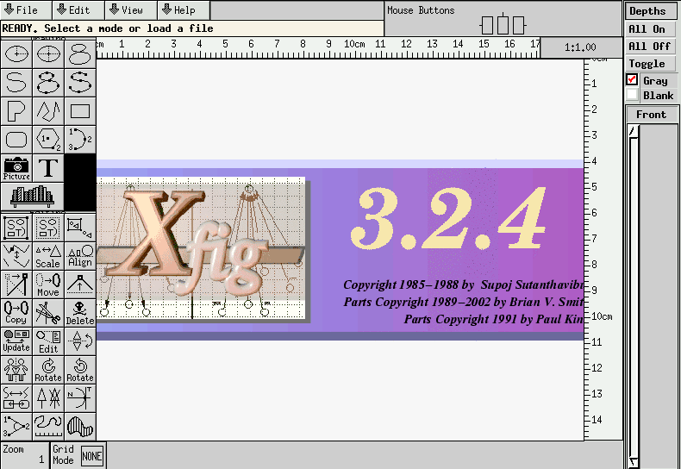This screenshot has width=681, height=469.
Task: Click the Front depth scrollbar track
Action: click(x=634, y=293)
